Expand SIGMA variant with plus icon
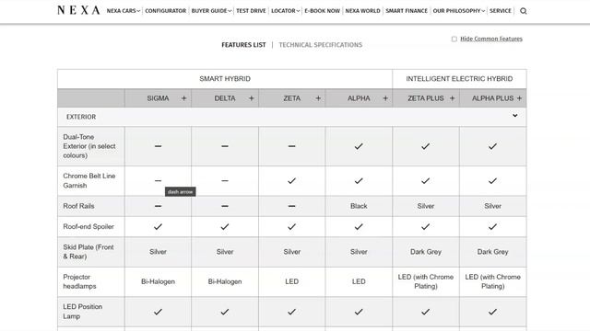The height and width of the screenshot is (331, 590). click(184, 98)
